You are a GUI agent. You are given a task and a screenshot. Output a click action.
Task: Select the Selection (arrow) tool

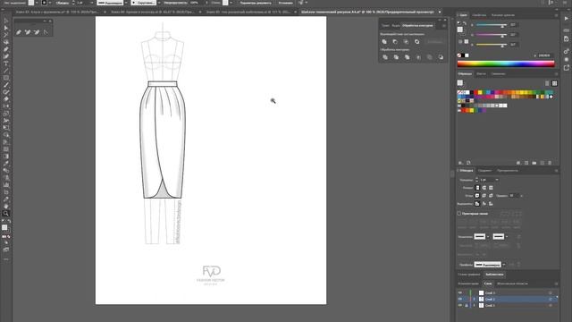click(x=6, y=21)
